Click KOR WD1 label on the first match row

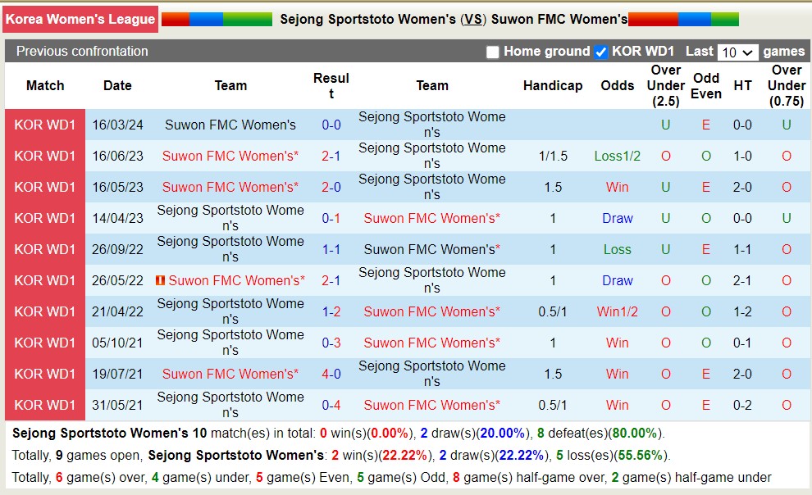[45, 125]
